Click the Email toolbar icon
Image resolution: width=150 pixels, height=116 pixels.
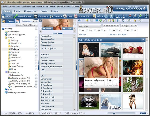[65, 16]
